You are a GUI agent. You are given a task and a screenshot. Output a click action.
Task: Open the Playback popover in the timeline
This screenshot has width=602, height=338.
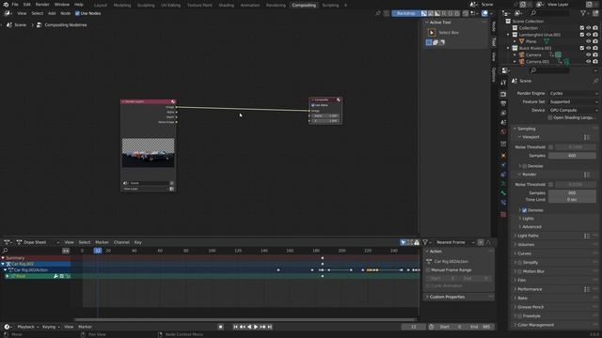28,327
